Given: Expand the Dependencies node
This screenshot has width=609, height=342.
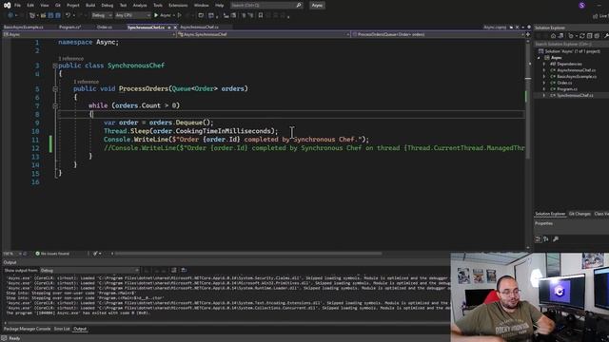Looking at the screenshot, I should click(x=544, y=64).
